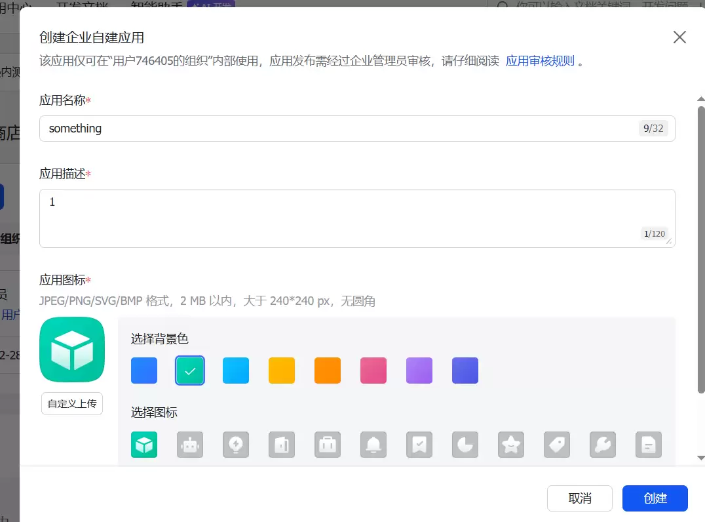Open the 应用审核规则 link
Image resolution: width=705 pixels, height=522 pixels.
(539, 60)
